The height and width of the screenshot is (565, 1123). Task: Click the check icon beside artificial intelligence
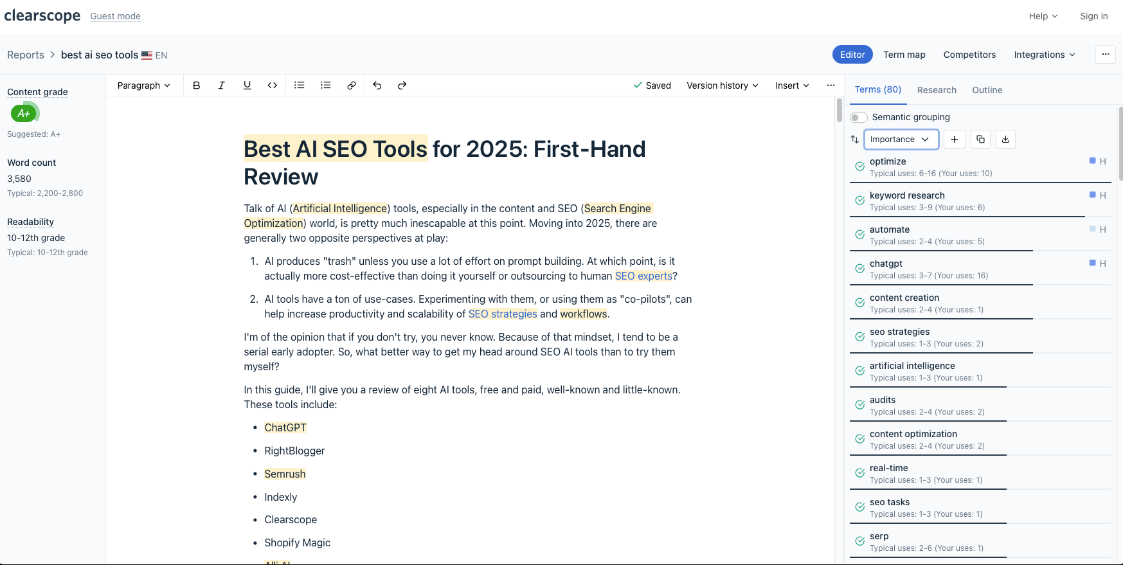click(x=860, y=371)
